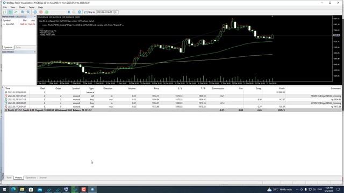Click the taskbar clock
This screenshot has height=193, width=344.
328,189
